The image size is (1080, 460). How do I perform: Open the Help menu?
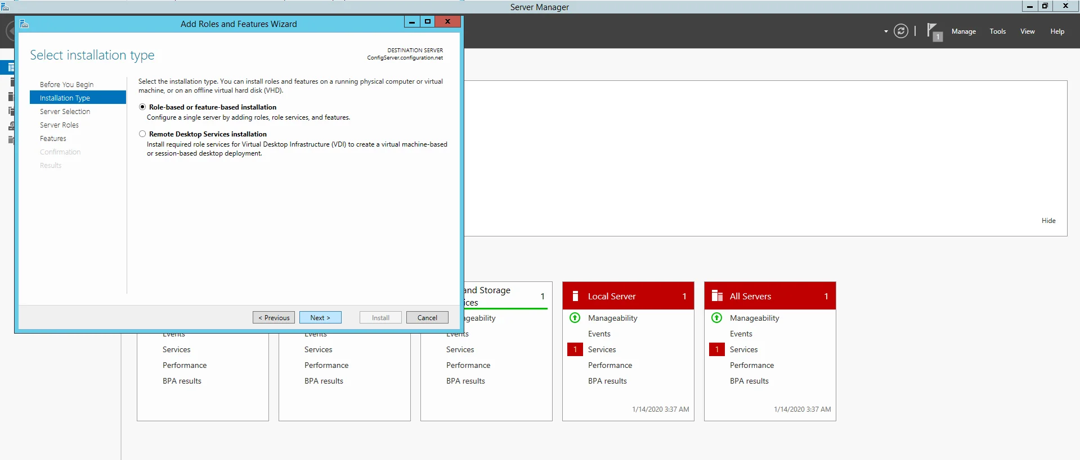1057,31
